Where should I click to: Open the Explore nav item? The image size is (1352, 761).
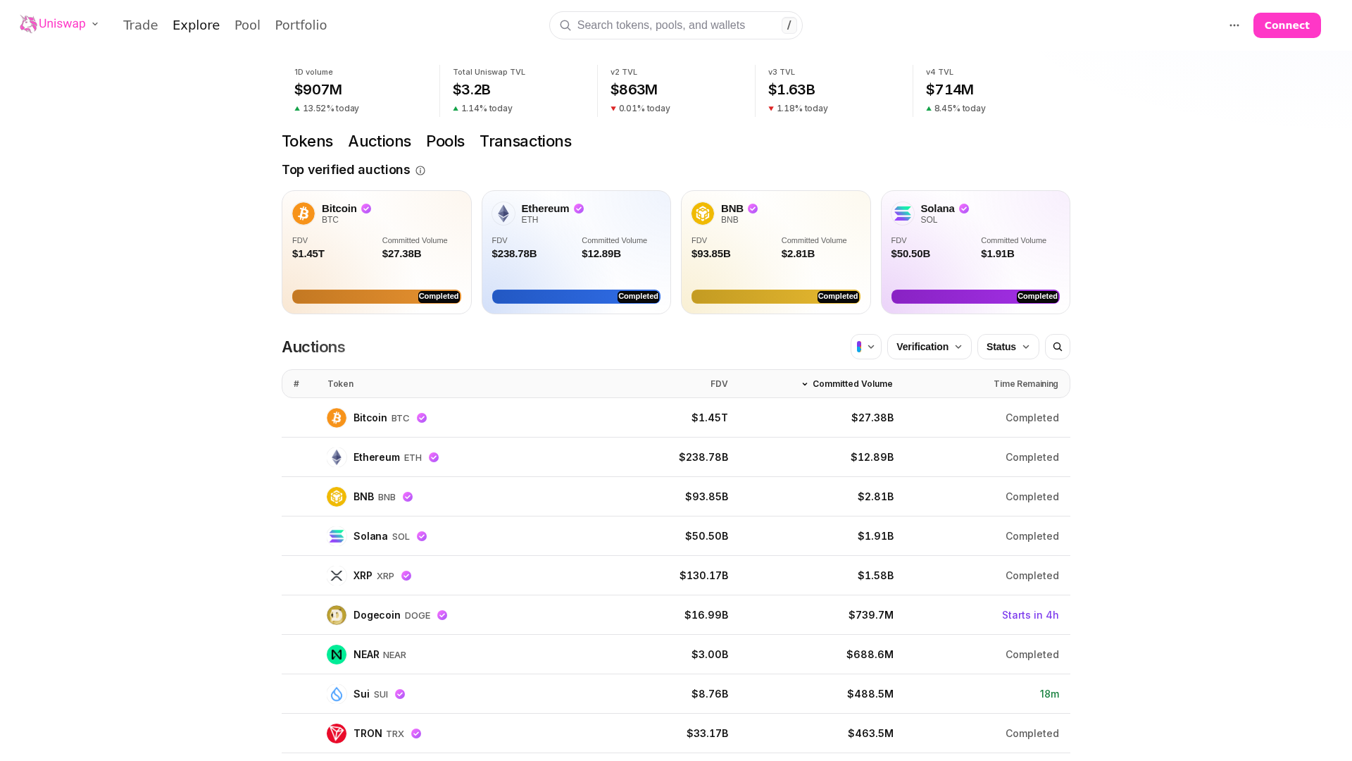[196, 25]
